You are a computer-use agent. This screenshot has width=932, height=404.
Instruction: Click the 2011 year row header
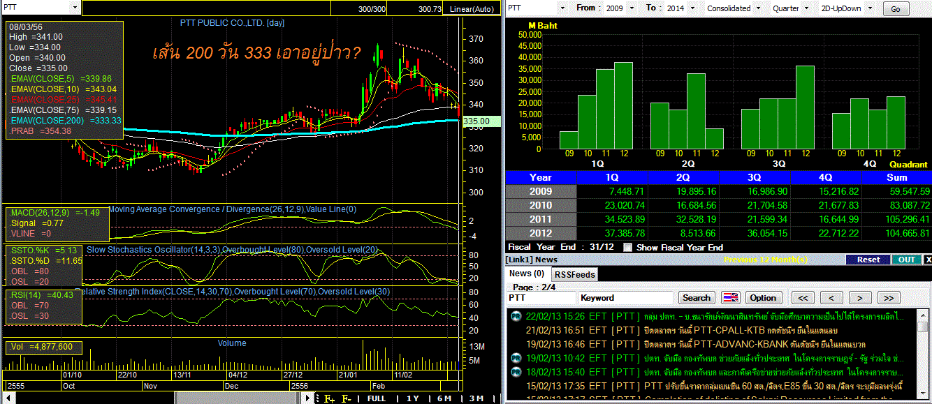[541, 219]
